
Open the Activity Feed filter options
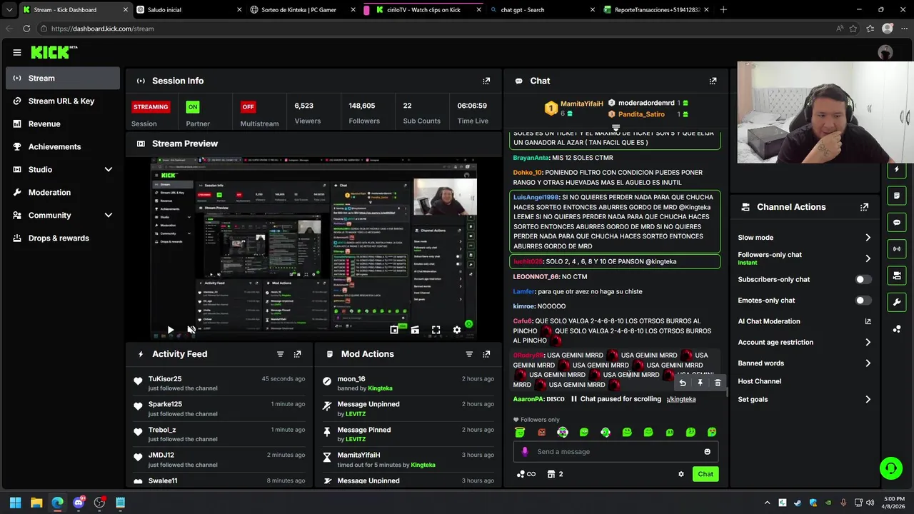click(x=280, y=354)
